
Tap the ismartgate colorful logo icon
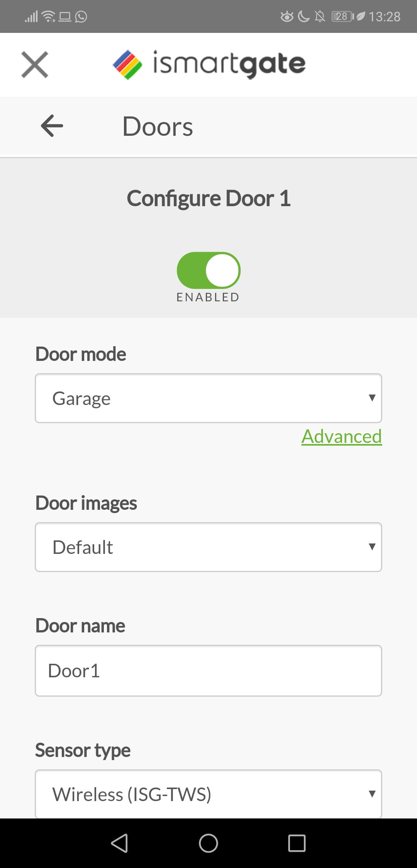tap(127, 65)
